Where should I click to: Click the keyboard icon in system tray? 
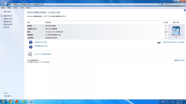click(x=163, y=101)
